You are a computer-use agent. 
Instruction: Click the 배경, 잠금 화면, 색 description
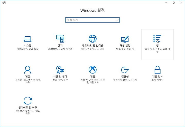(x=125, y=49)
